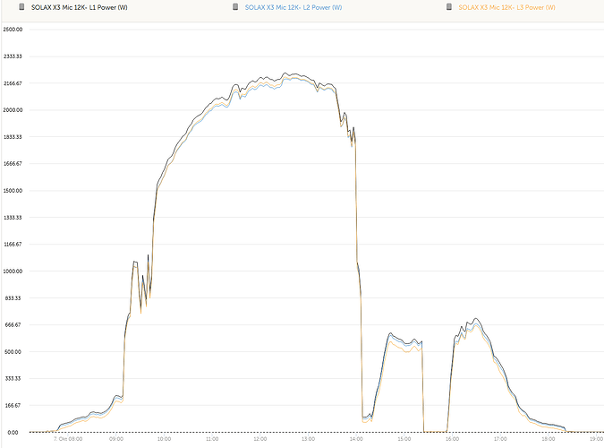Click the 2166.67 y-axis label

tap(13, 83)
